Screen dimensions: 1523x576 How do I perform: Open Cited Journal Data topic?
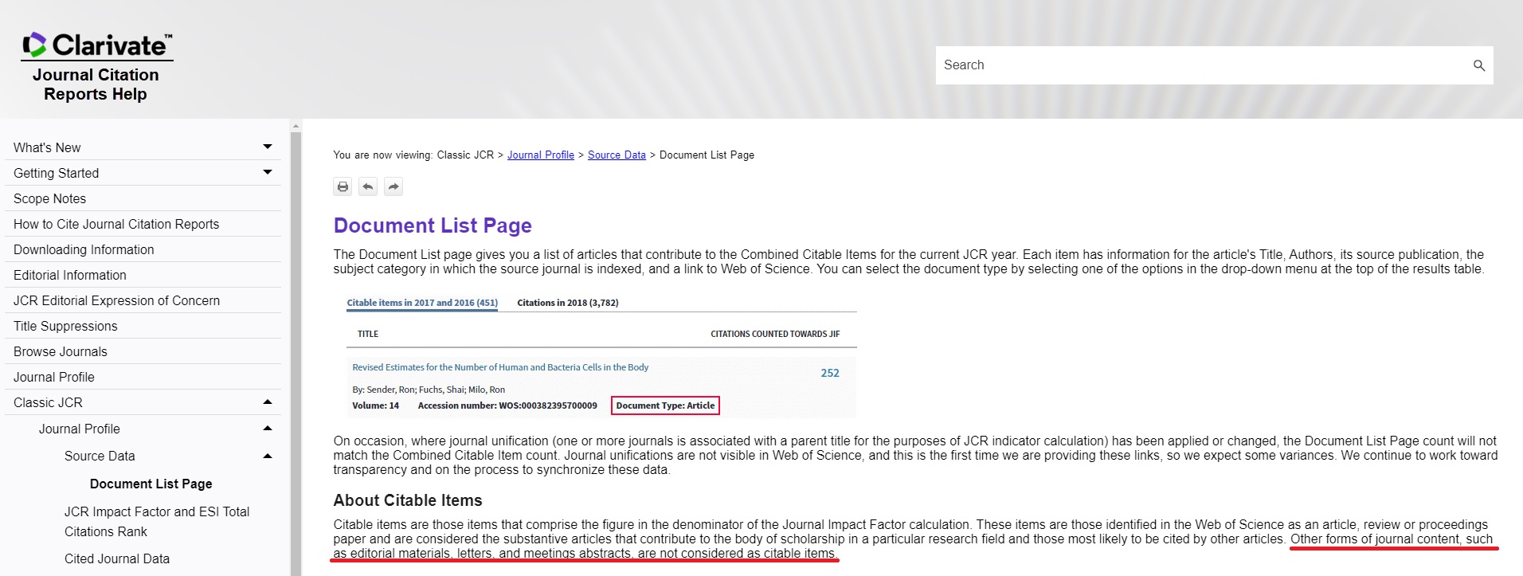[117, 558]
